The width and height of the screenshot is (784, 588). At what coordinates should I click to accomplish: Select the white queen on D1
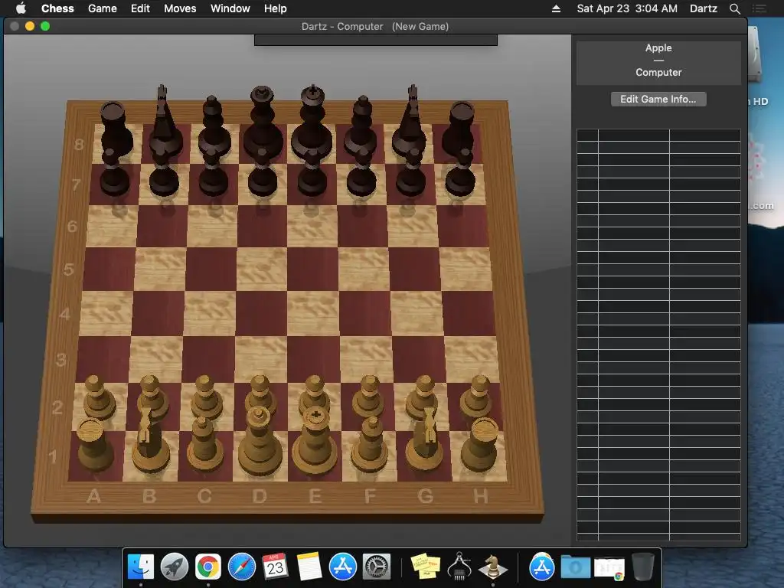[x=260, y=441]
